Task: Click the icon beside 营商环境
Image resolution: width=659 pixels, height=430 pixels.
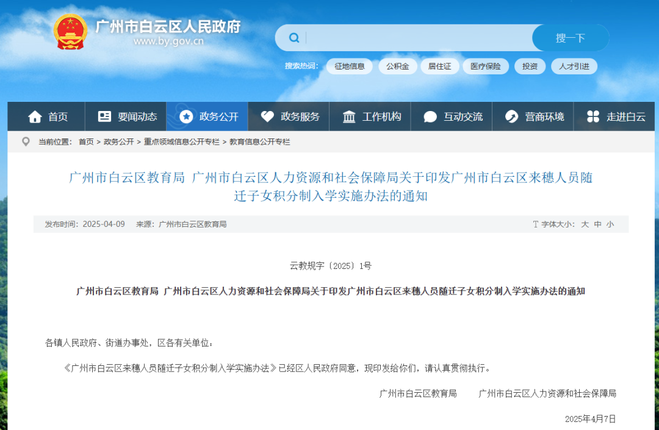Action: pos(511,116)
